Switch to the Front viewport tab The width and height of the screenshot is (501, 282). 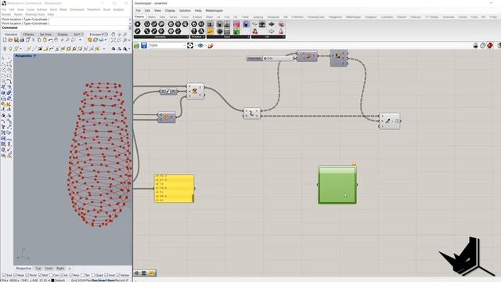click(49, 268)
